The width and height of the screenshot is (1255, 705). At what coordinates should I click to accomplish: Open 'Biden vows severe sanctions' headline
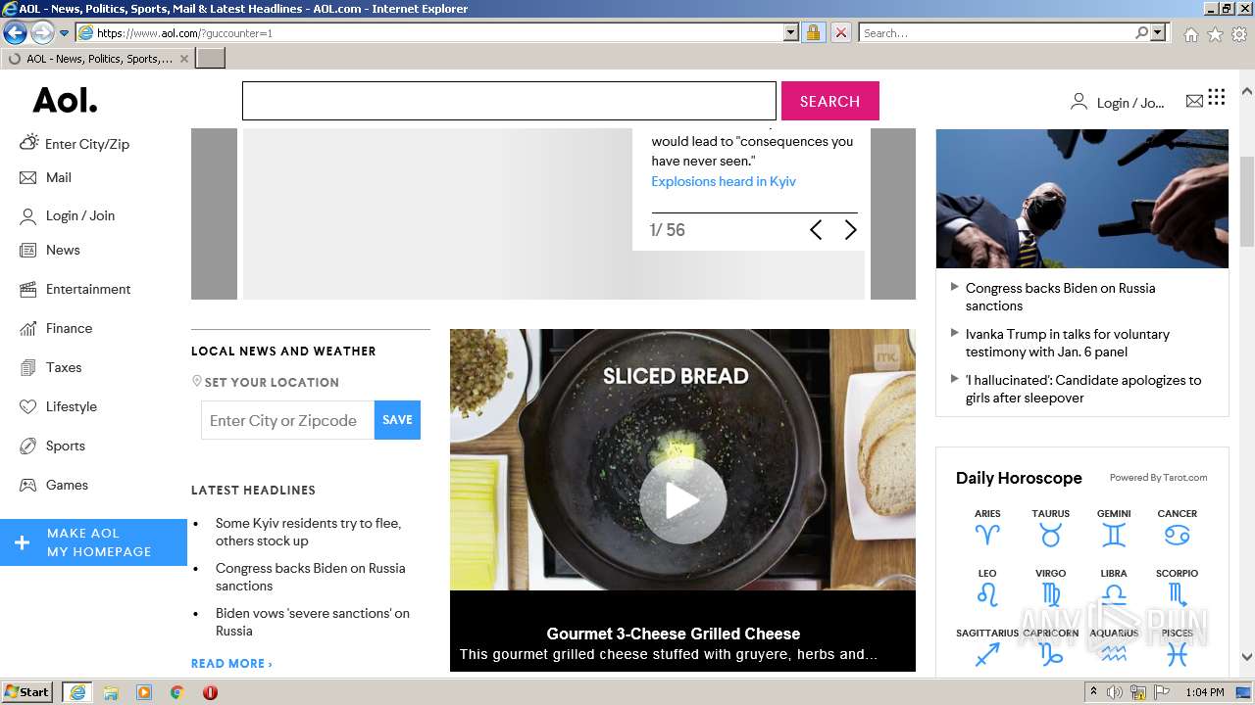click(x=312, y=622)
